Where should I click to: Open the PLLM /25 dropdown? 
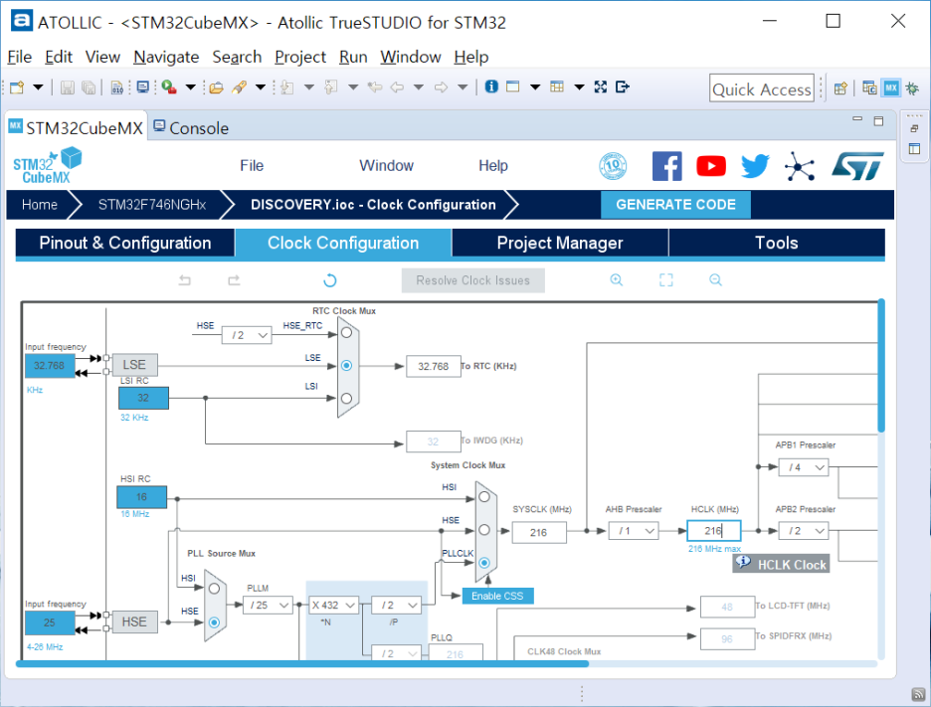pos(269,605)
